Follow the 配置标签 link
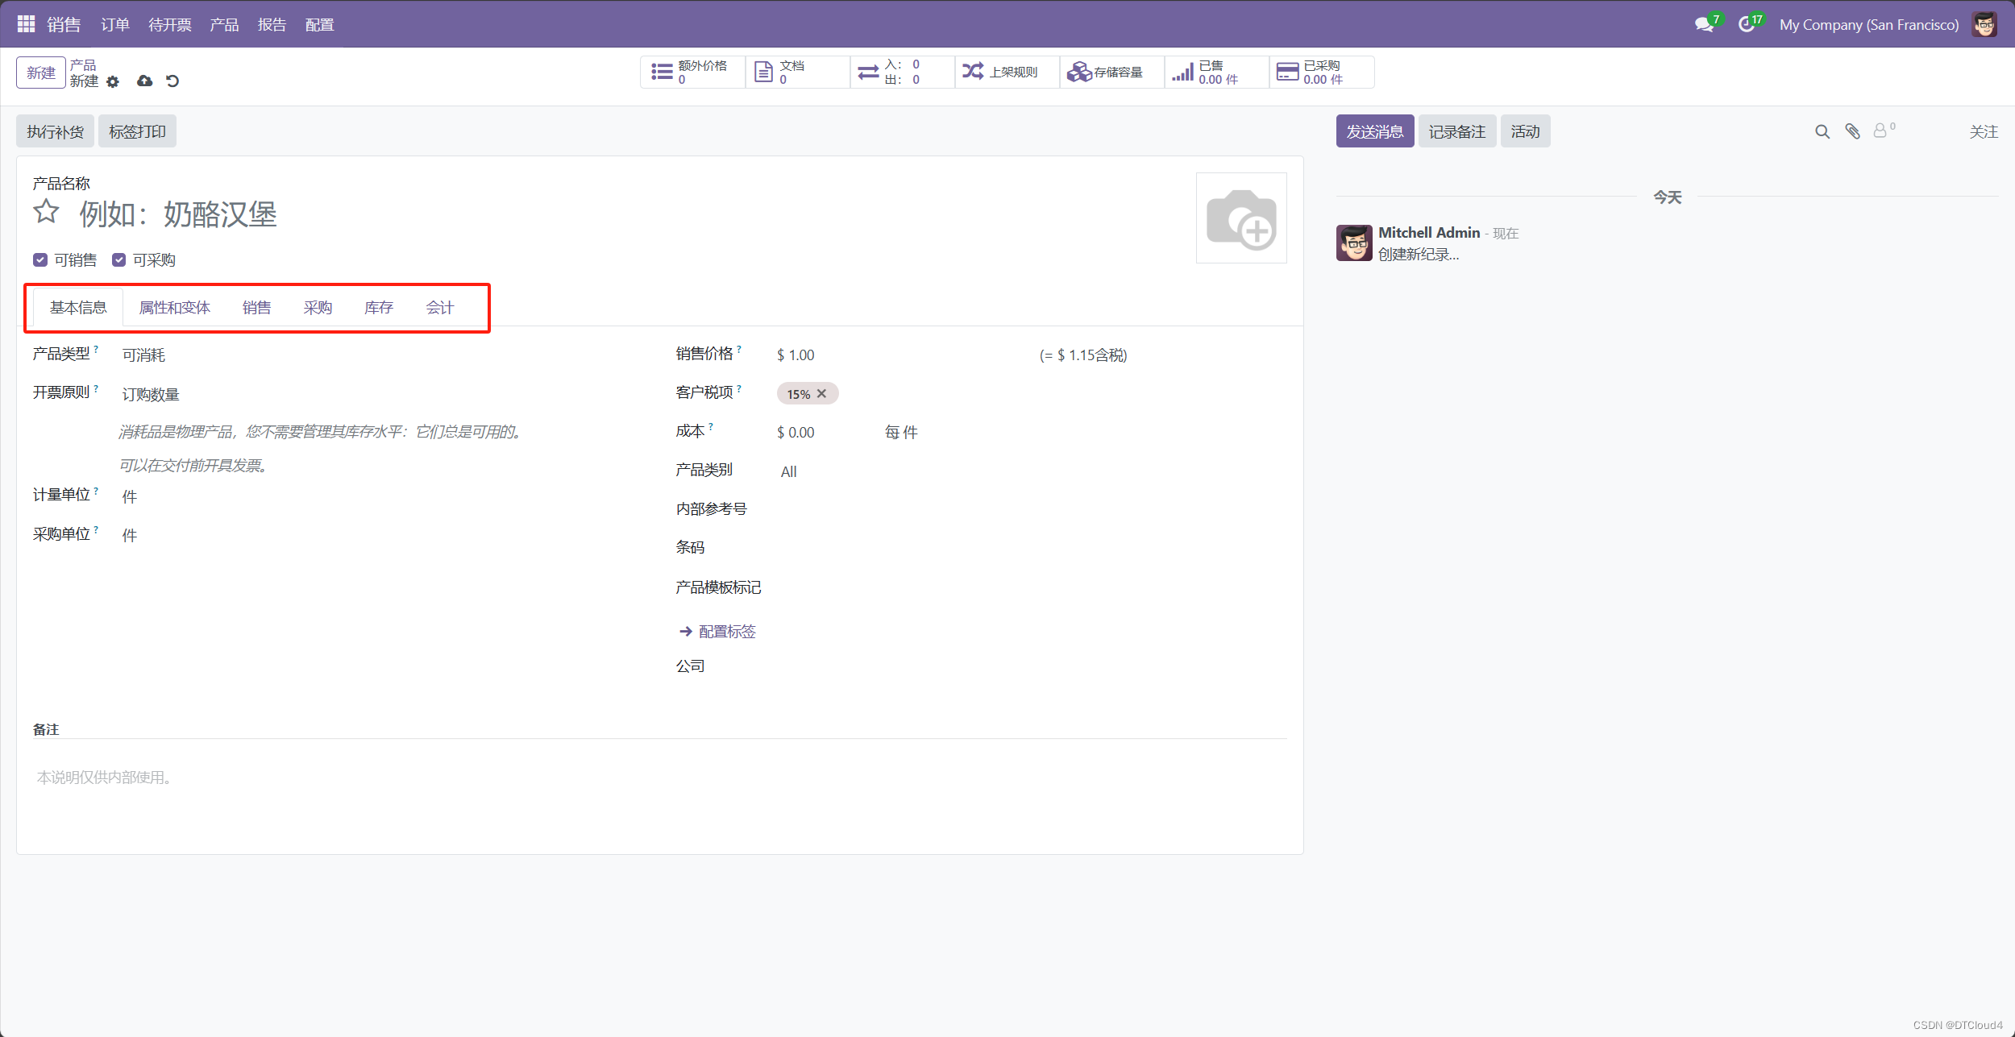 pos(726,631)
